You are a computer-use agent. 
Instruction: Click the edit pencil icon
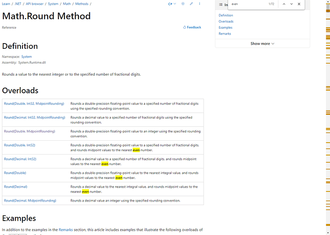click(191, 3)
